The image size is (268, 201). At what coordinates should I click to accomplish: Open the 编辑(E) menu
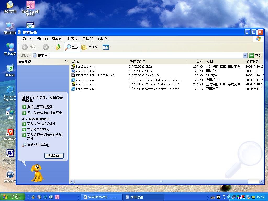tap(42, 39)
